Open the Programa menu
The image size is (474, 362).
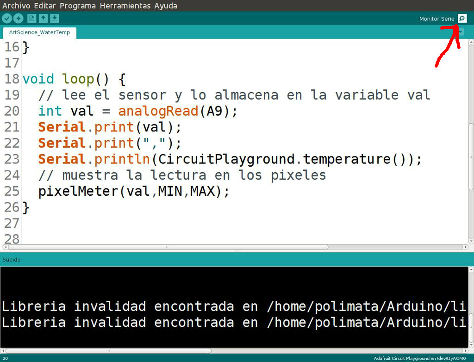[x=77, y=6]
